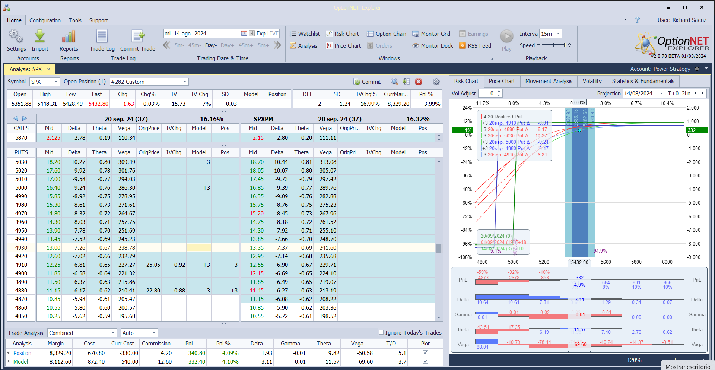Toggle Plot checkbox for Model row
The image size is (715, 370).
(x=425, y=361)
